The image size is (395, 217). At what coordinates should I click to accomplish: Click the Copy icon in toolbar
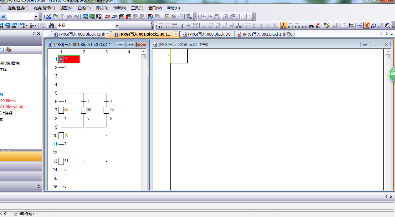pyautogui.click(x=56, y=17)
